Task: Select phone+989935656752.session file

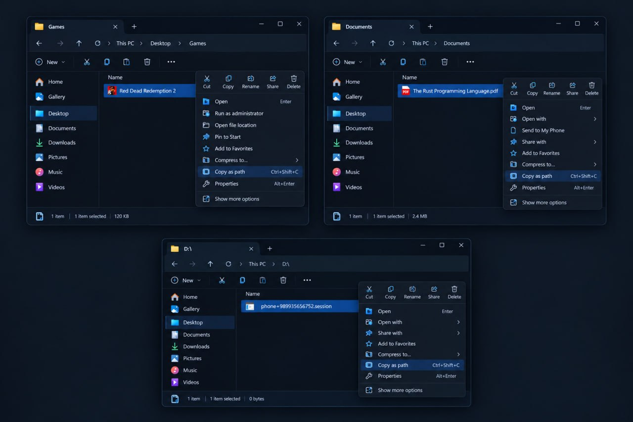Action: click(x=300, y=306)
